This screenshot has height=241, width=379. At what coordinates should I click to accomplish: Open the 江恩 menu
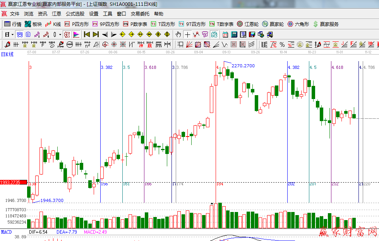click(x=57, y=14)
